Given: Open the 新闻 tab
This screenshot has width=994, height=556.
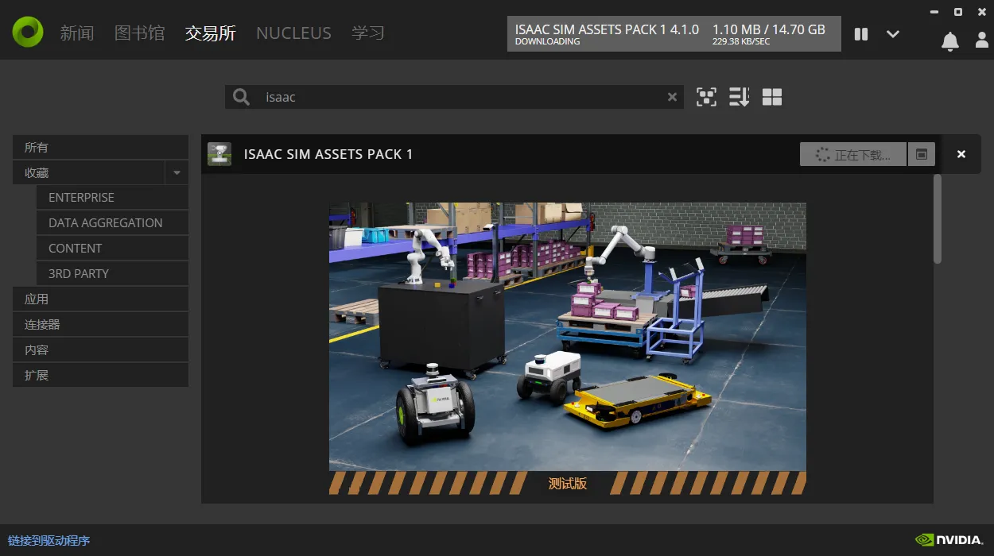Looking at the screenshot, I should pyautogui.click(x=76, y=33).
